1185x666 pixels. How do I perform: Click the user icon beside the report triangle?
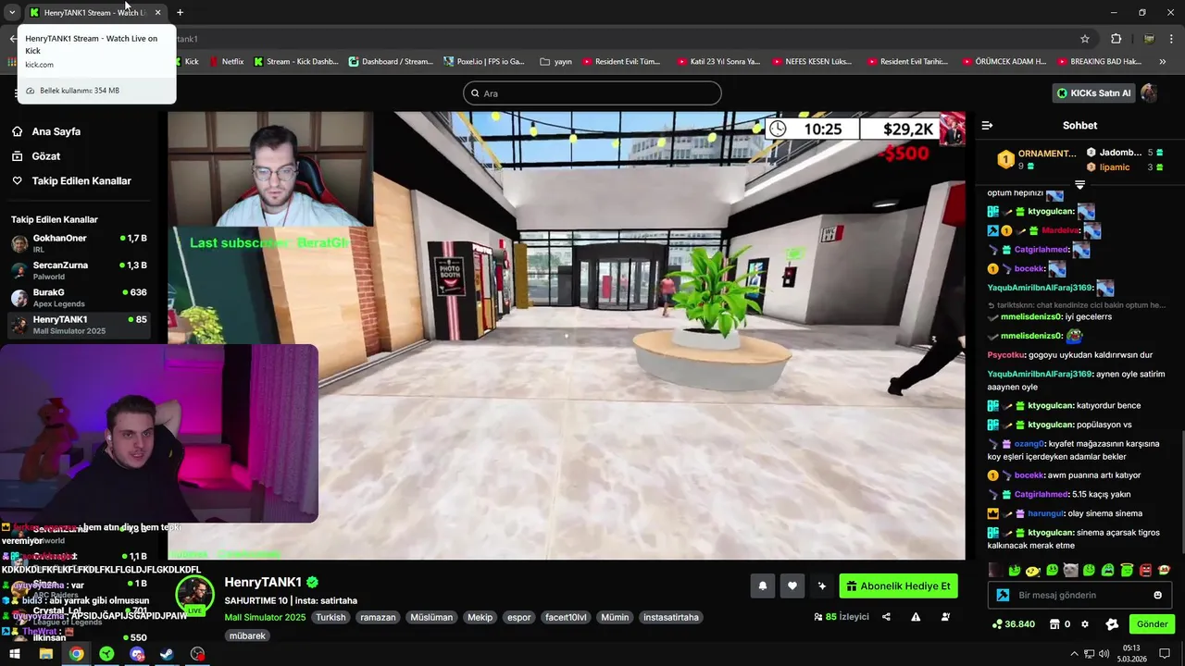[945, 617]
